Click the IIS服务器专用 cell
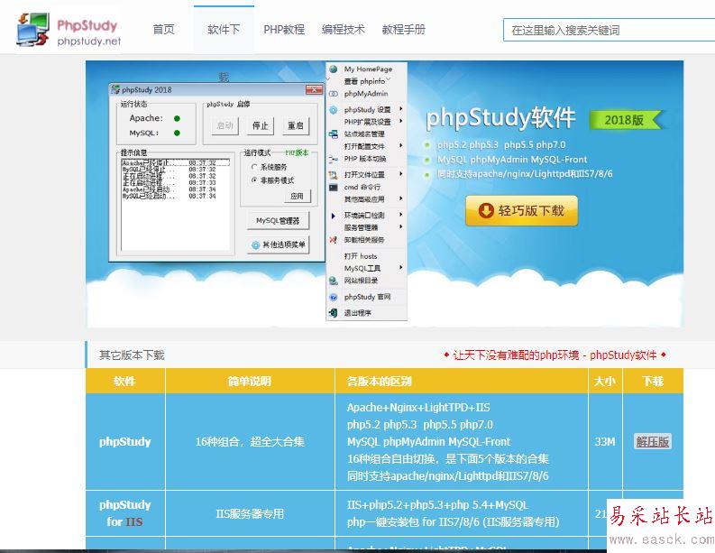Viewport: 715px width, 553px height. point(250,514)
